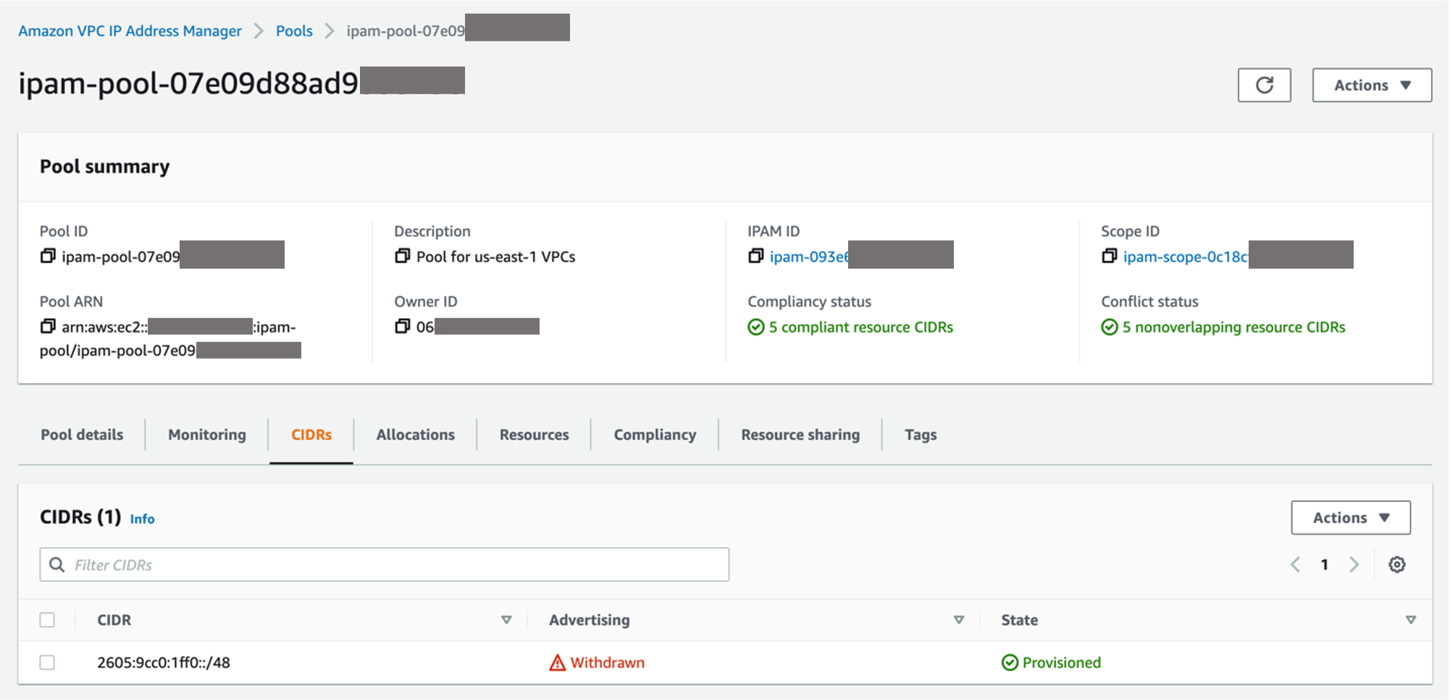
Task: Refresh the pool page
Action: coord(1264,86)
